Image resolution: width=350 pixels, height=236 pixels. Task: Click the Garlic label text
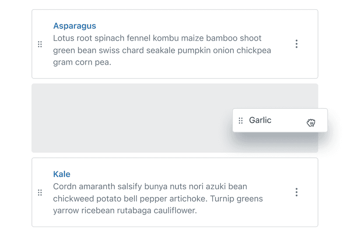[260, 120]
